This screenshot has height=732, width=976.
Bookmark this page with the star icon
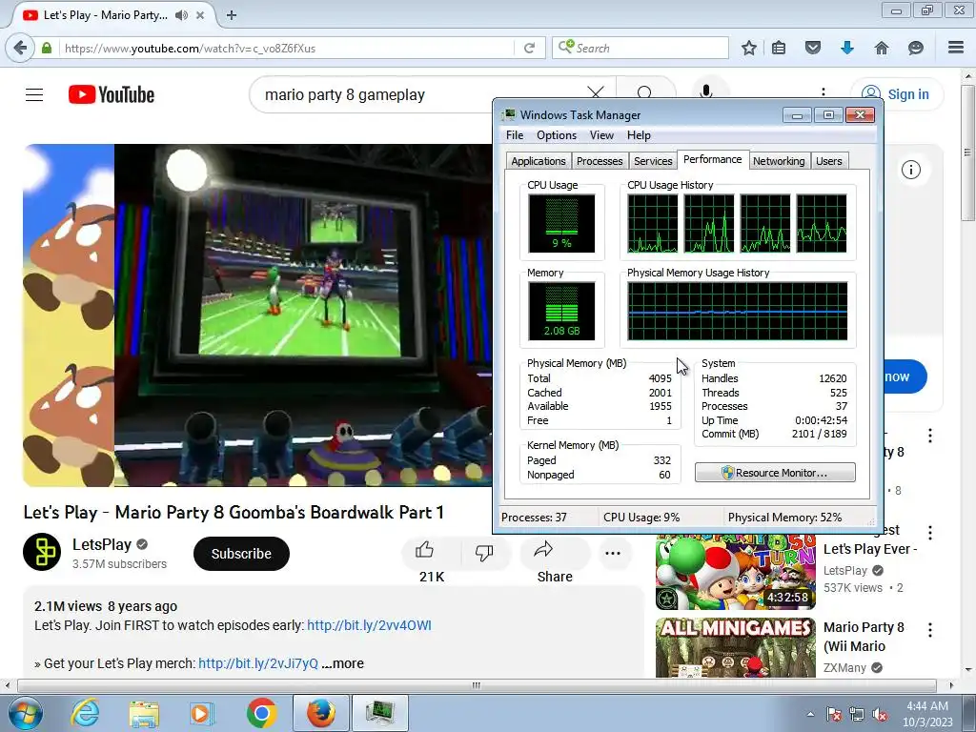(749, 48)
